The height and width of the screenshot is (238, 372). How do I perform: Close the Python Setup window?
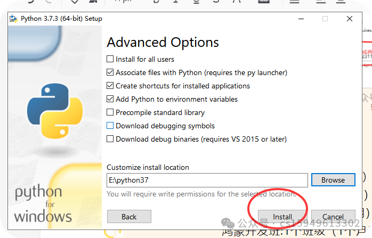point(350,19)
